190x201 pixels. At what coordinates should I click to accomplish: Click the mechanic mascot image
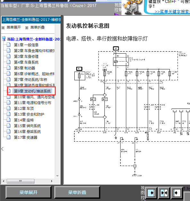[x=132, y=7]
